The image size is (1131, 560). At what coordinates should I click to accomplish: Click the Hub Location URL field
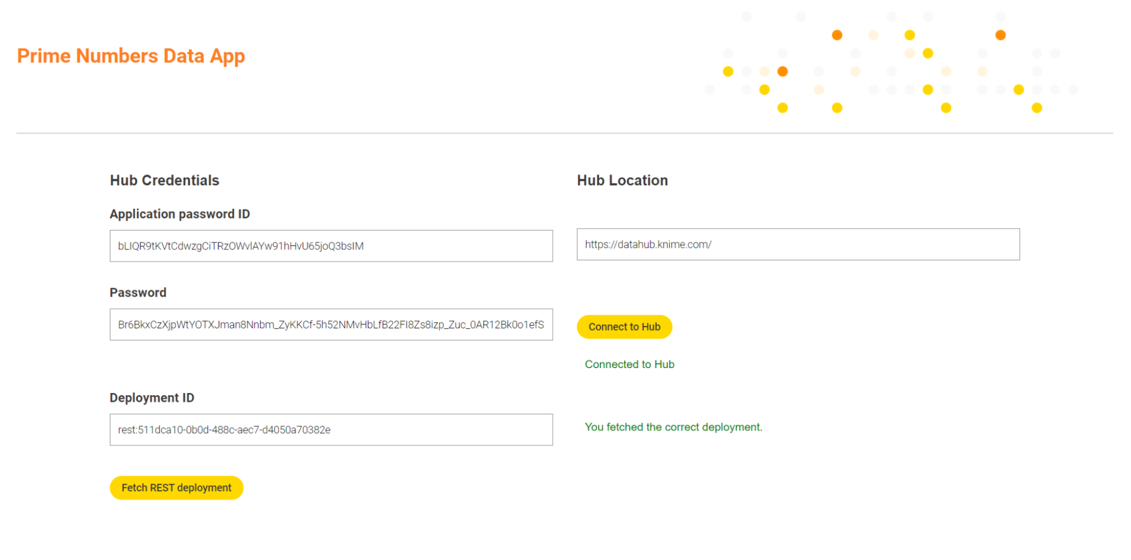pyautogui.click(x=798, y=245)
